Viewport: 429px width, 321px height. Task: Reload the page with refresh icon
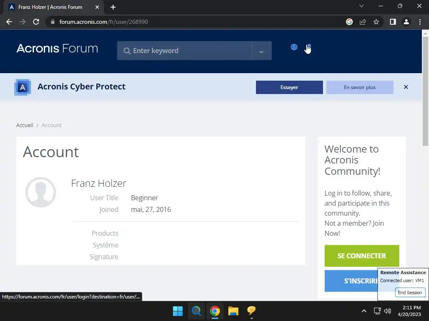tap(36, 22)
